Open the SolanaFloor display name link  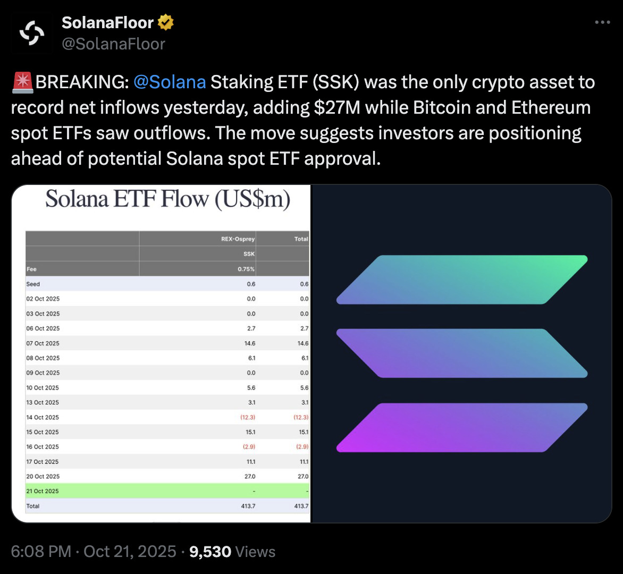tap(108, 22)
